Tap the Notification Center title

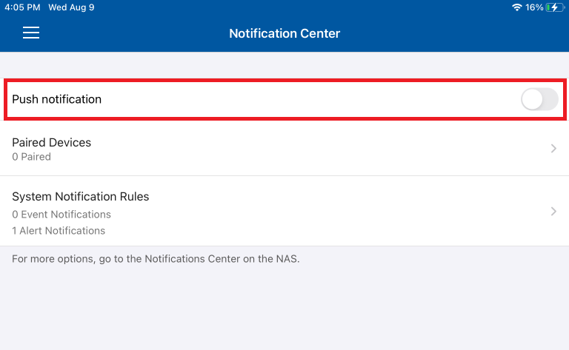[x=284, y=33]
